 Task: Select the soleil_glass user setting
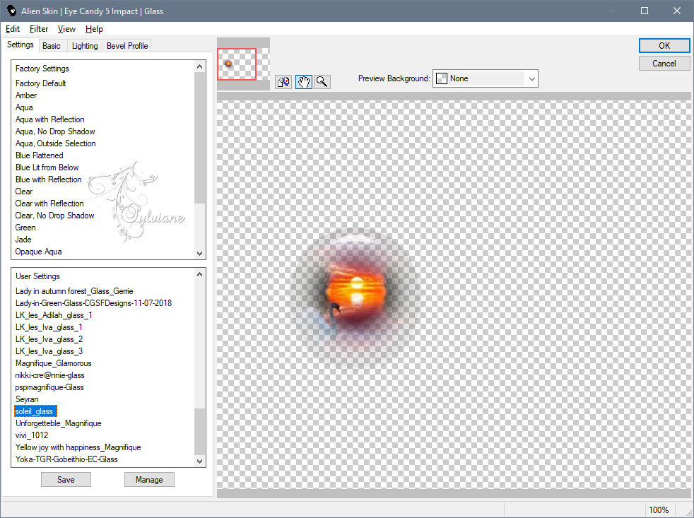[x=35, y=411]
